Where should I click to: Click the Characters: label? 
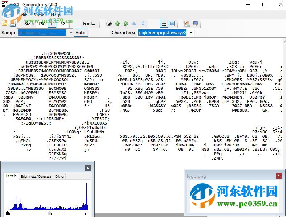123,33
